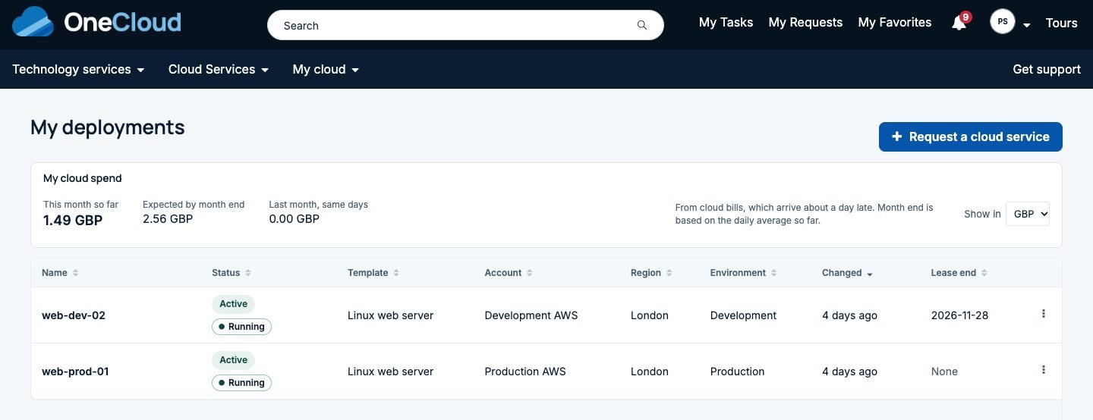Go to My Requests
The height and width of the screenshot is (420, 1093).
[x=805, y=23]
